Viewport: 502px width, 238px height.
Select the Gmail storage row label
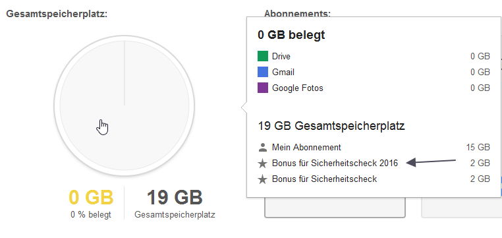[283, 72]
